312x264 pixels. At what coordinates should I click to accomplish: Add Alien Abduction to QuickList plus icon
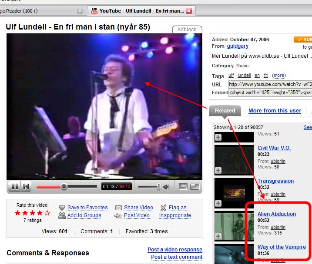pos(218,236)
